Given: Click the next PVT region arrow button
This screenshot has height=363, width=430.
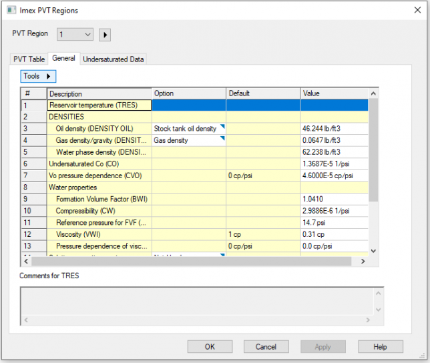Looking at the screenshot, I should coord(105,35).
